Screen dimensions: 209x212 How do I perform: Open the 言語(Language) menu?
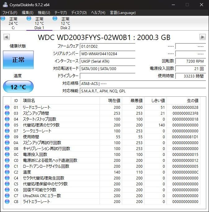pyautogui.click(x=123, y=13)
